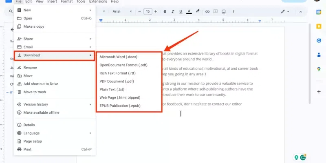Expand the Share submenu

55,39
